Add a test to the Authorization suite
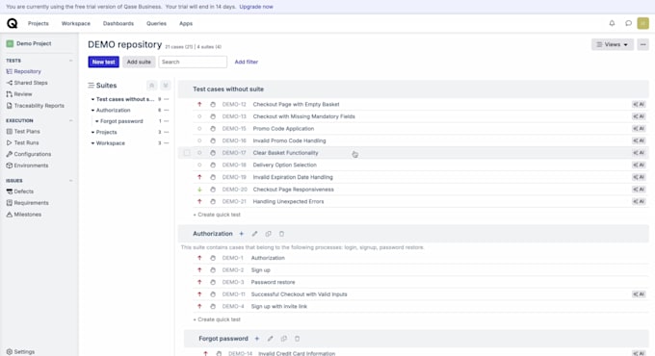655x356 pixels. point(241,234)
